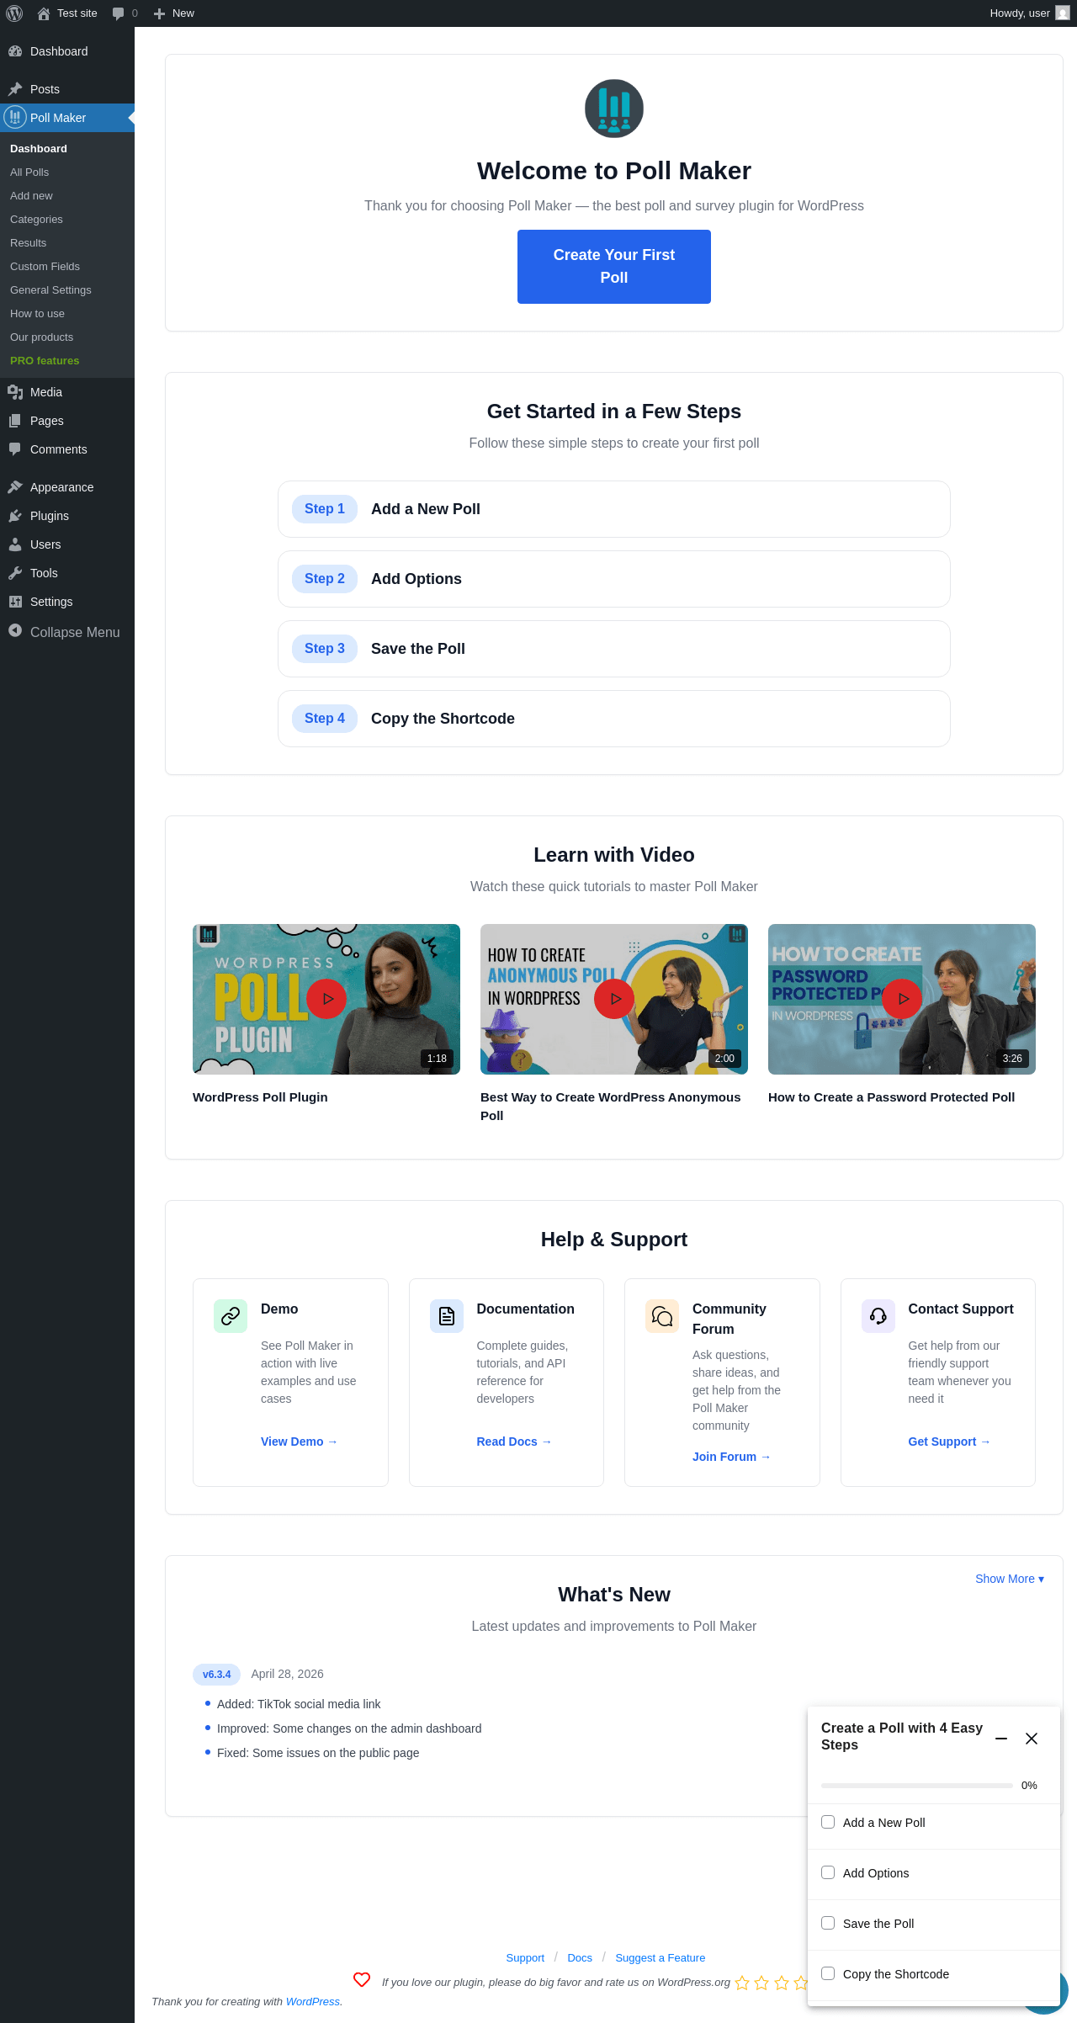Click the Poll Maker sidebar icon

[15, 118]
